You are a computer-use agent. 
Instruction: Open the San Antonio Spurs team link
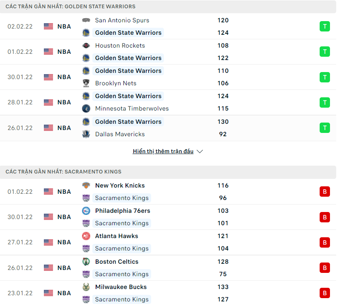(x=122, y=20)
